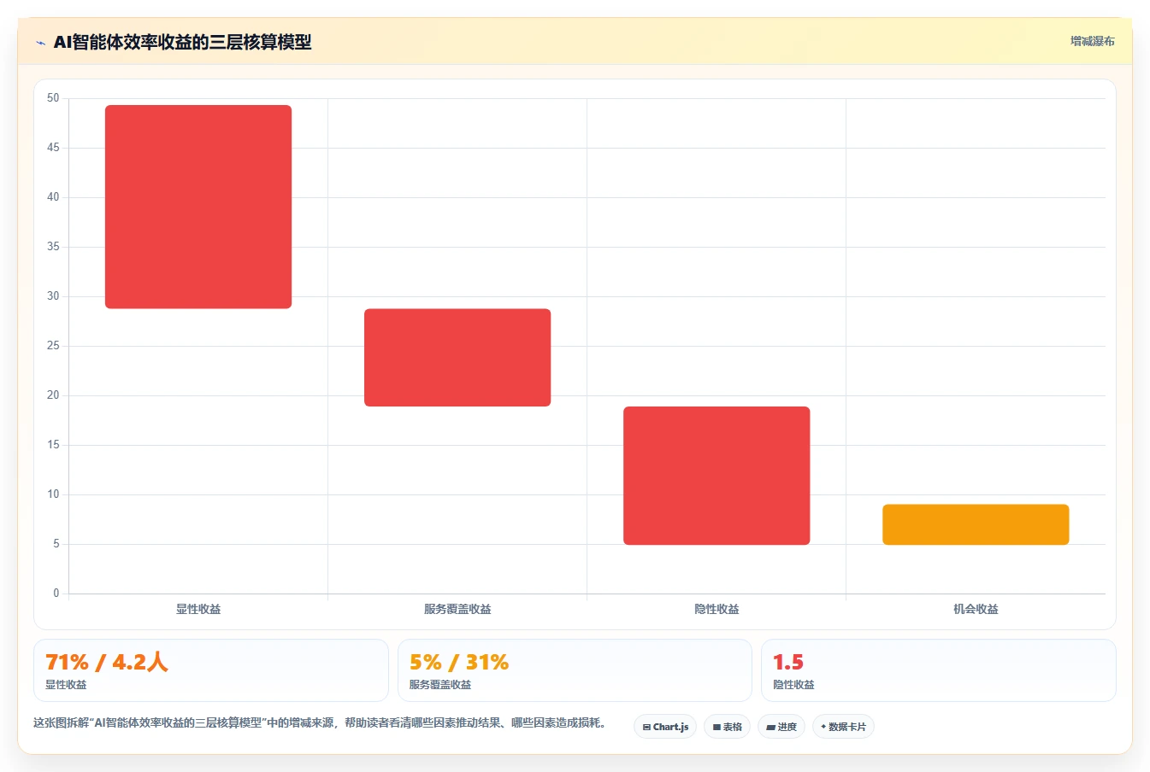
Task: Click the 显性收益 x-axis label
Action: (x=198, y=609)
